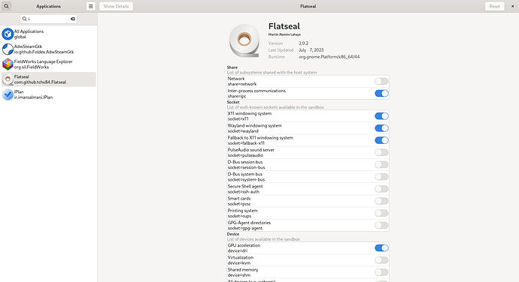
Task: Enable Printing system toggle
Action: point(381,213)
